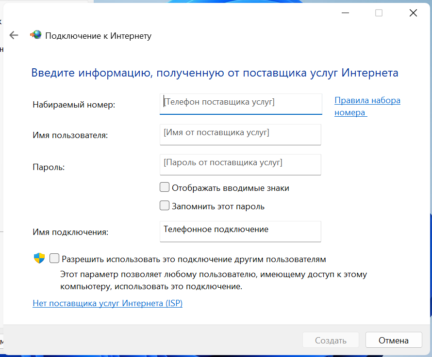Click the Имя от поставщика услуг field
Viewport: 432px width, 357px height.
(240, 134)
